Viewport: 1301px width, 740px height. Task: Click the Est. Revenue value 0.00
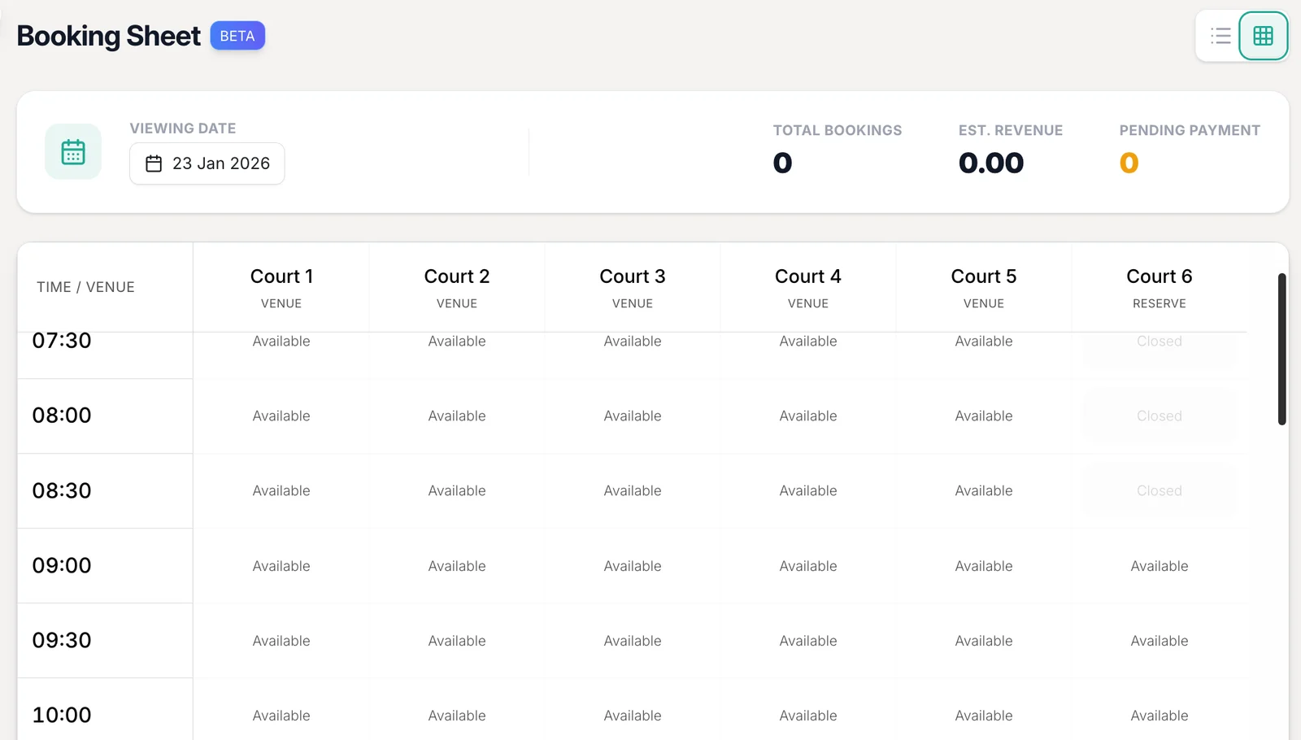click(991, 163)
